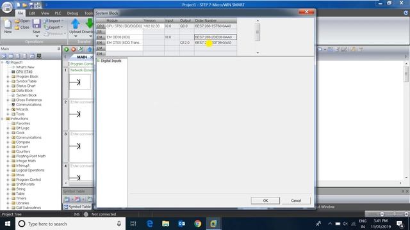The height and width of the screenshot is (230, 410).
Task: Click the Import ribbon icon
Action: click(45, 21)
